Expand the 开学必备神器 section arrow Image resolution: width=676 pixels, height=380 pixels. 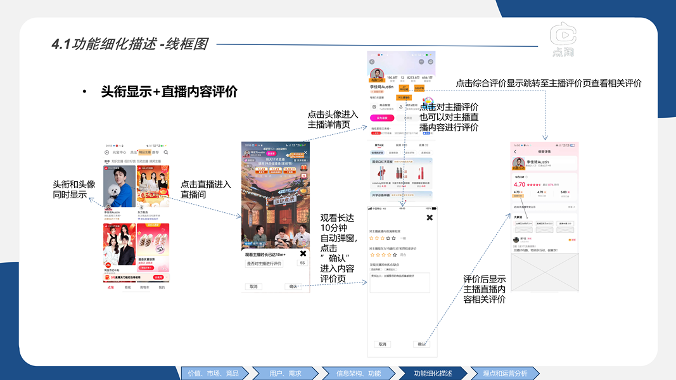coord(430,195)
